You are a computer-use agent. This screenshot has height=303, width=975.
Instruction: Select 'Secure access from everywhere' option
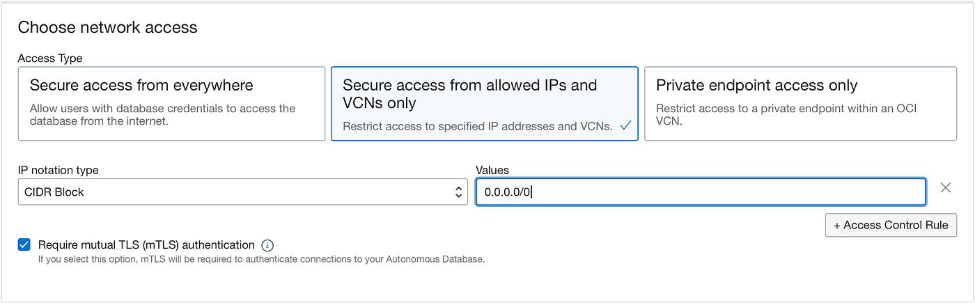click(x=171, y=103)
